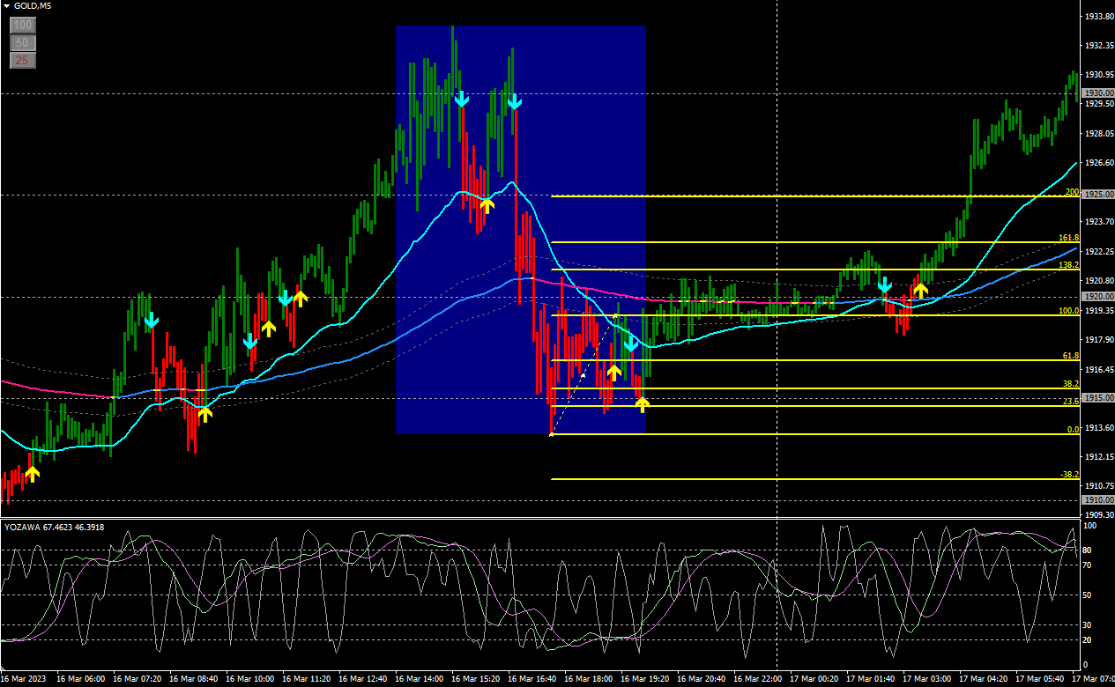1115x687 pixels.
Task: Click the 1933.80 price scale value
Action: [1098, 17]
